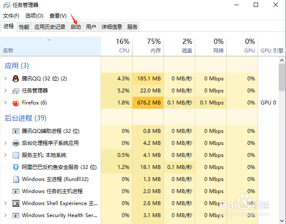286x224 pixels.
Task: Select the 腾讯QQ辅助进程 (32 位) row name
Action: [x=51, y=131]
